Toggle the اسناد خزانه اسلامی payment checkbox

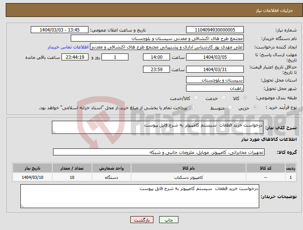point(193,107)
